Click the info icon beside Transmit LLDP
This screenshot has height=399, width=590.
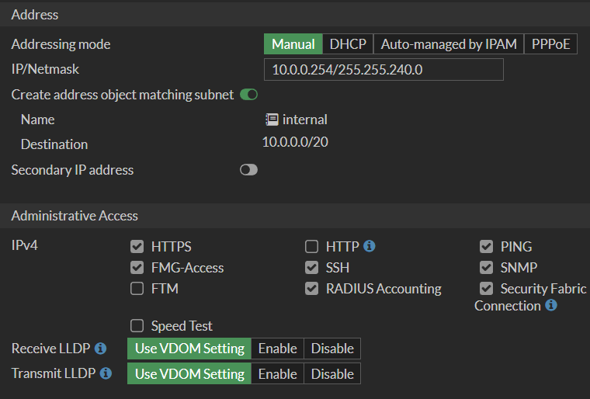106,373
